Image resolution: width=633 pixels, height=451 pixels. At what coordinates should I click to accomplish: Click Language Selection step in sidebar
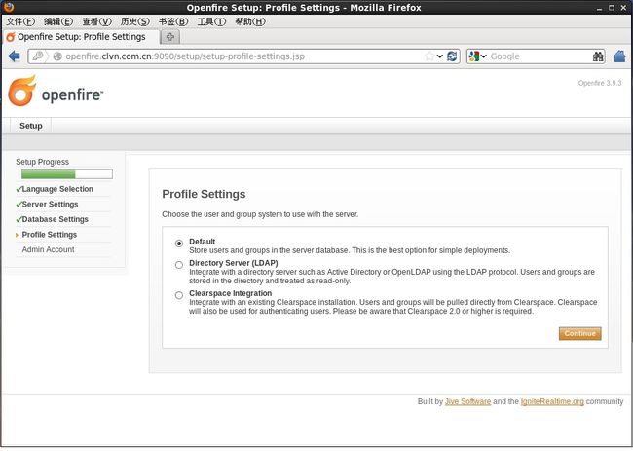tap(57, 189)
